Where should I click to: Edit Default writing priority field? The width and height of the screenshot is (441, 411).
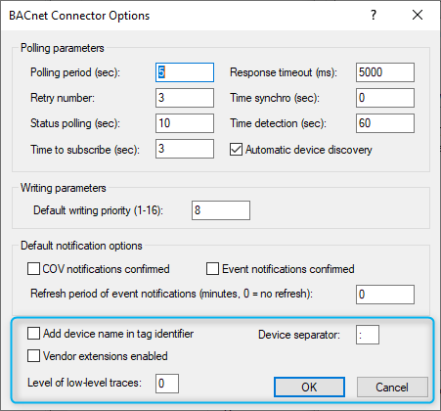coord(221,210)
